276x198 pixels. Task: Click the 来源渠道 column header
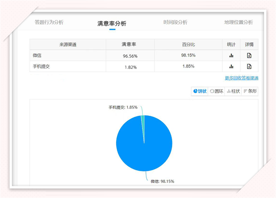(x=68, y=45)
